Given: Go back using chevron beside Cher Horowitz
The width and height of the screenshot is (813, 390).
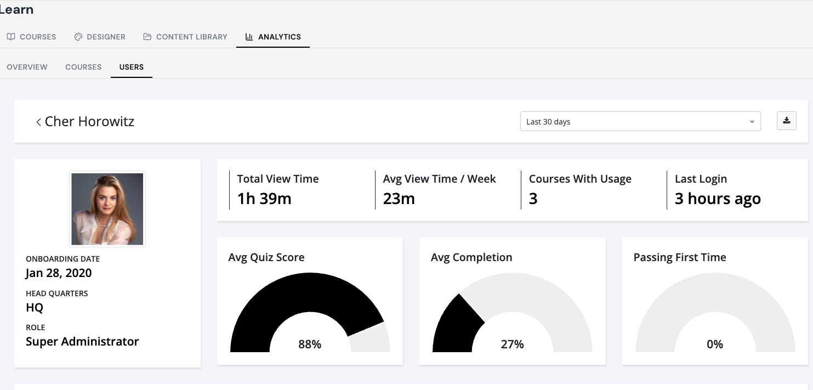Looking at the screenshot, I should tap(38, 122).
